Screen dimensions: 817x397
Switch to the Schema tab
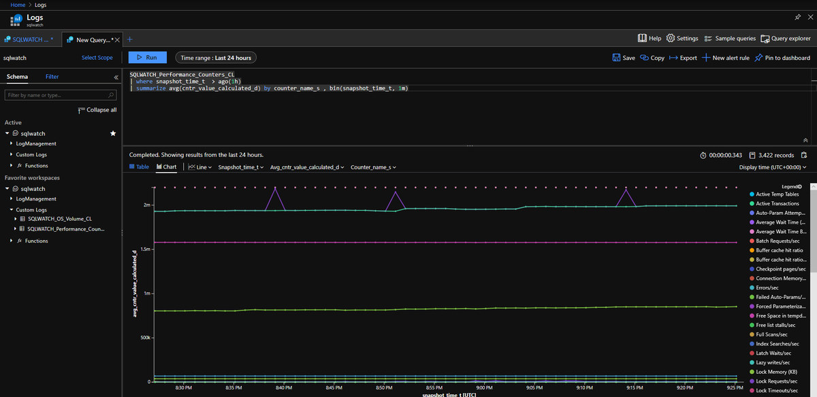point(17,77)
